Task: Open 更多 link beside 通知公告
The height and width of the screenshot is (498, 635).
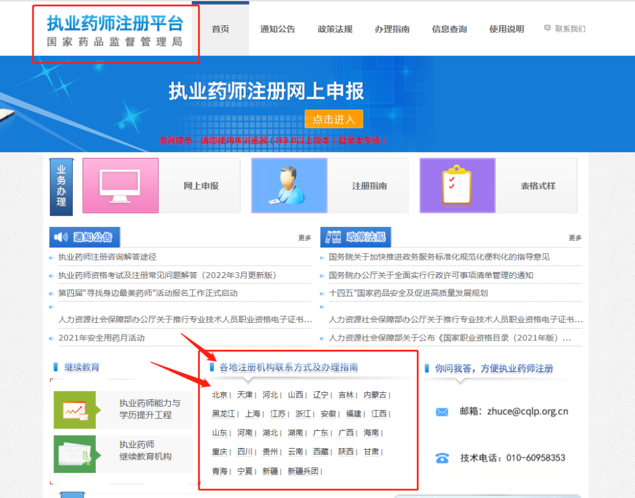Action: point(305,238)
